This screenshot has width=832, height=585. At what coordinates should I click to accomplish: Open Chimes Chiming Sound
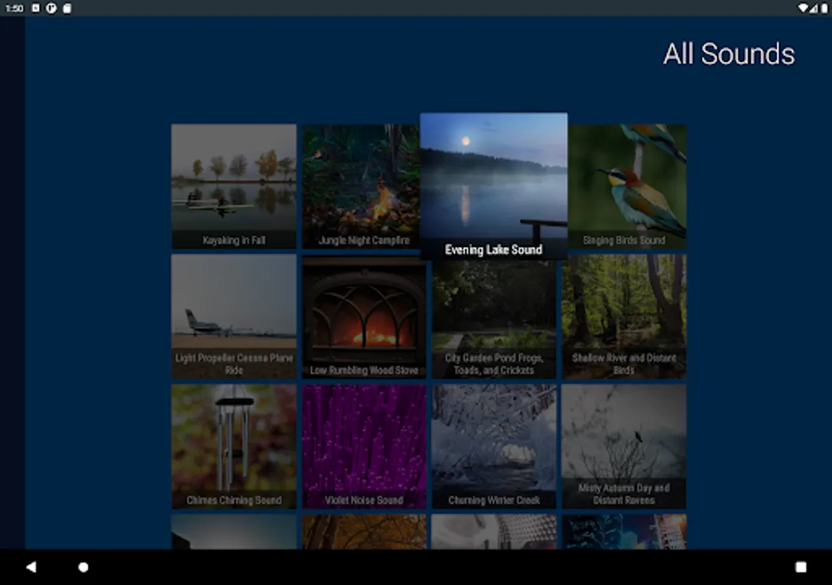233,446
